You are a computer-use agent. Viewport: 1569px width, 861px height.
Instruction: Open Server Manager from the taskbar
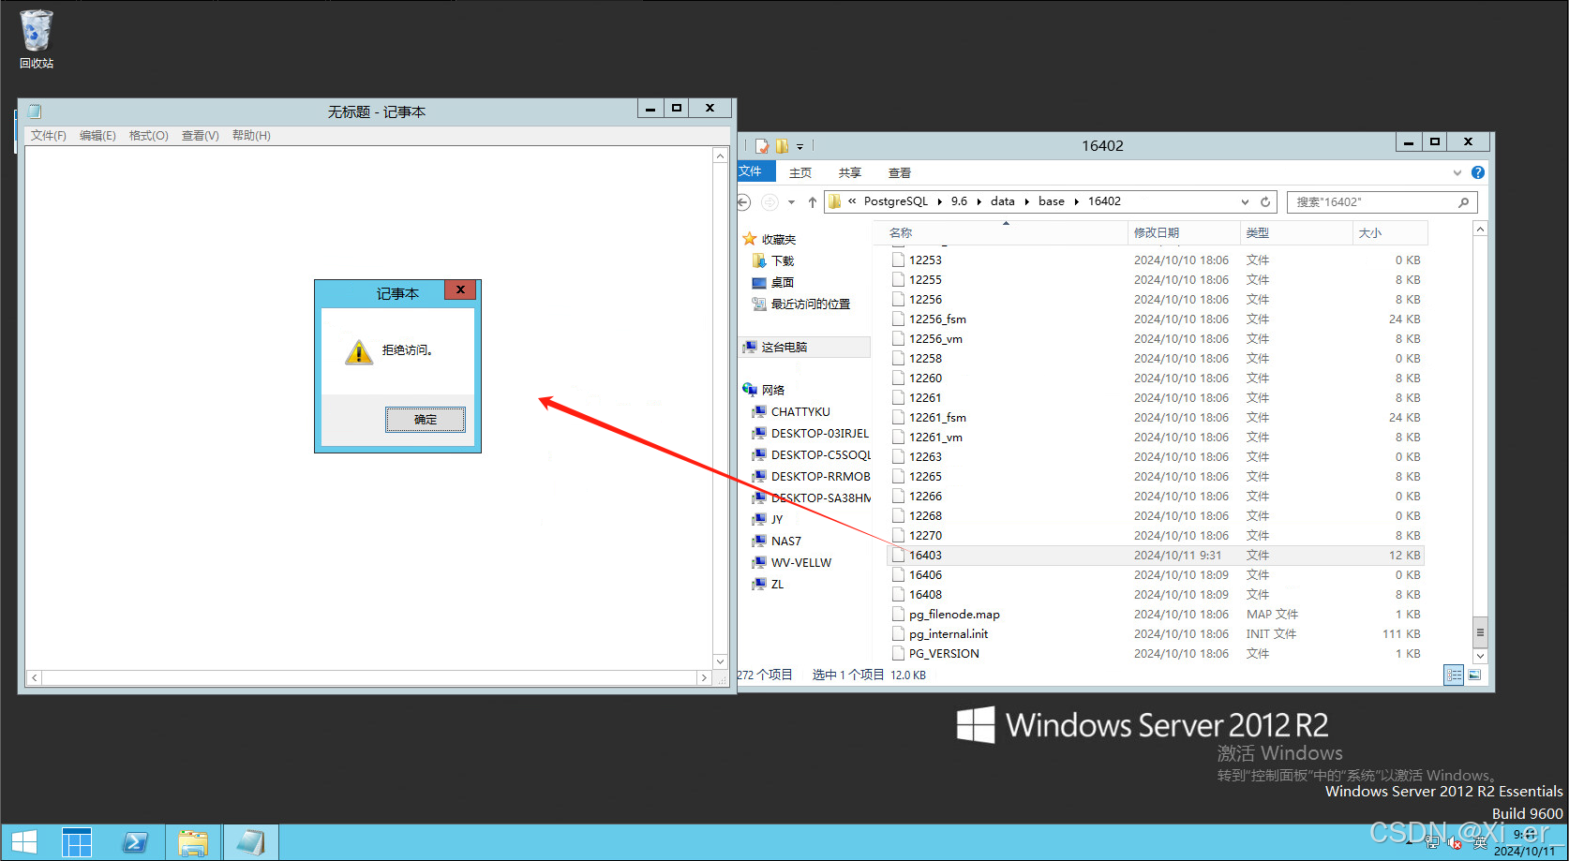[77, 842]
